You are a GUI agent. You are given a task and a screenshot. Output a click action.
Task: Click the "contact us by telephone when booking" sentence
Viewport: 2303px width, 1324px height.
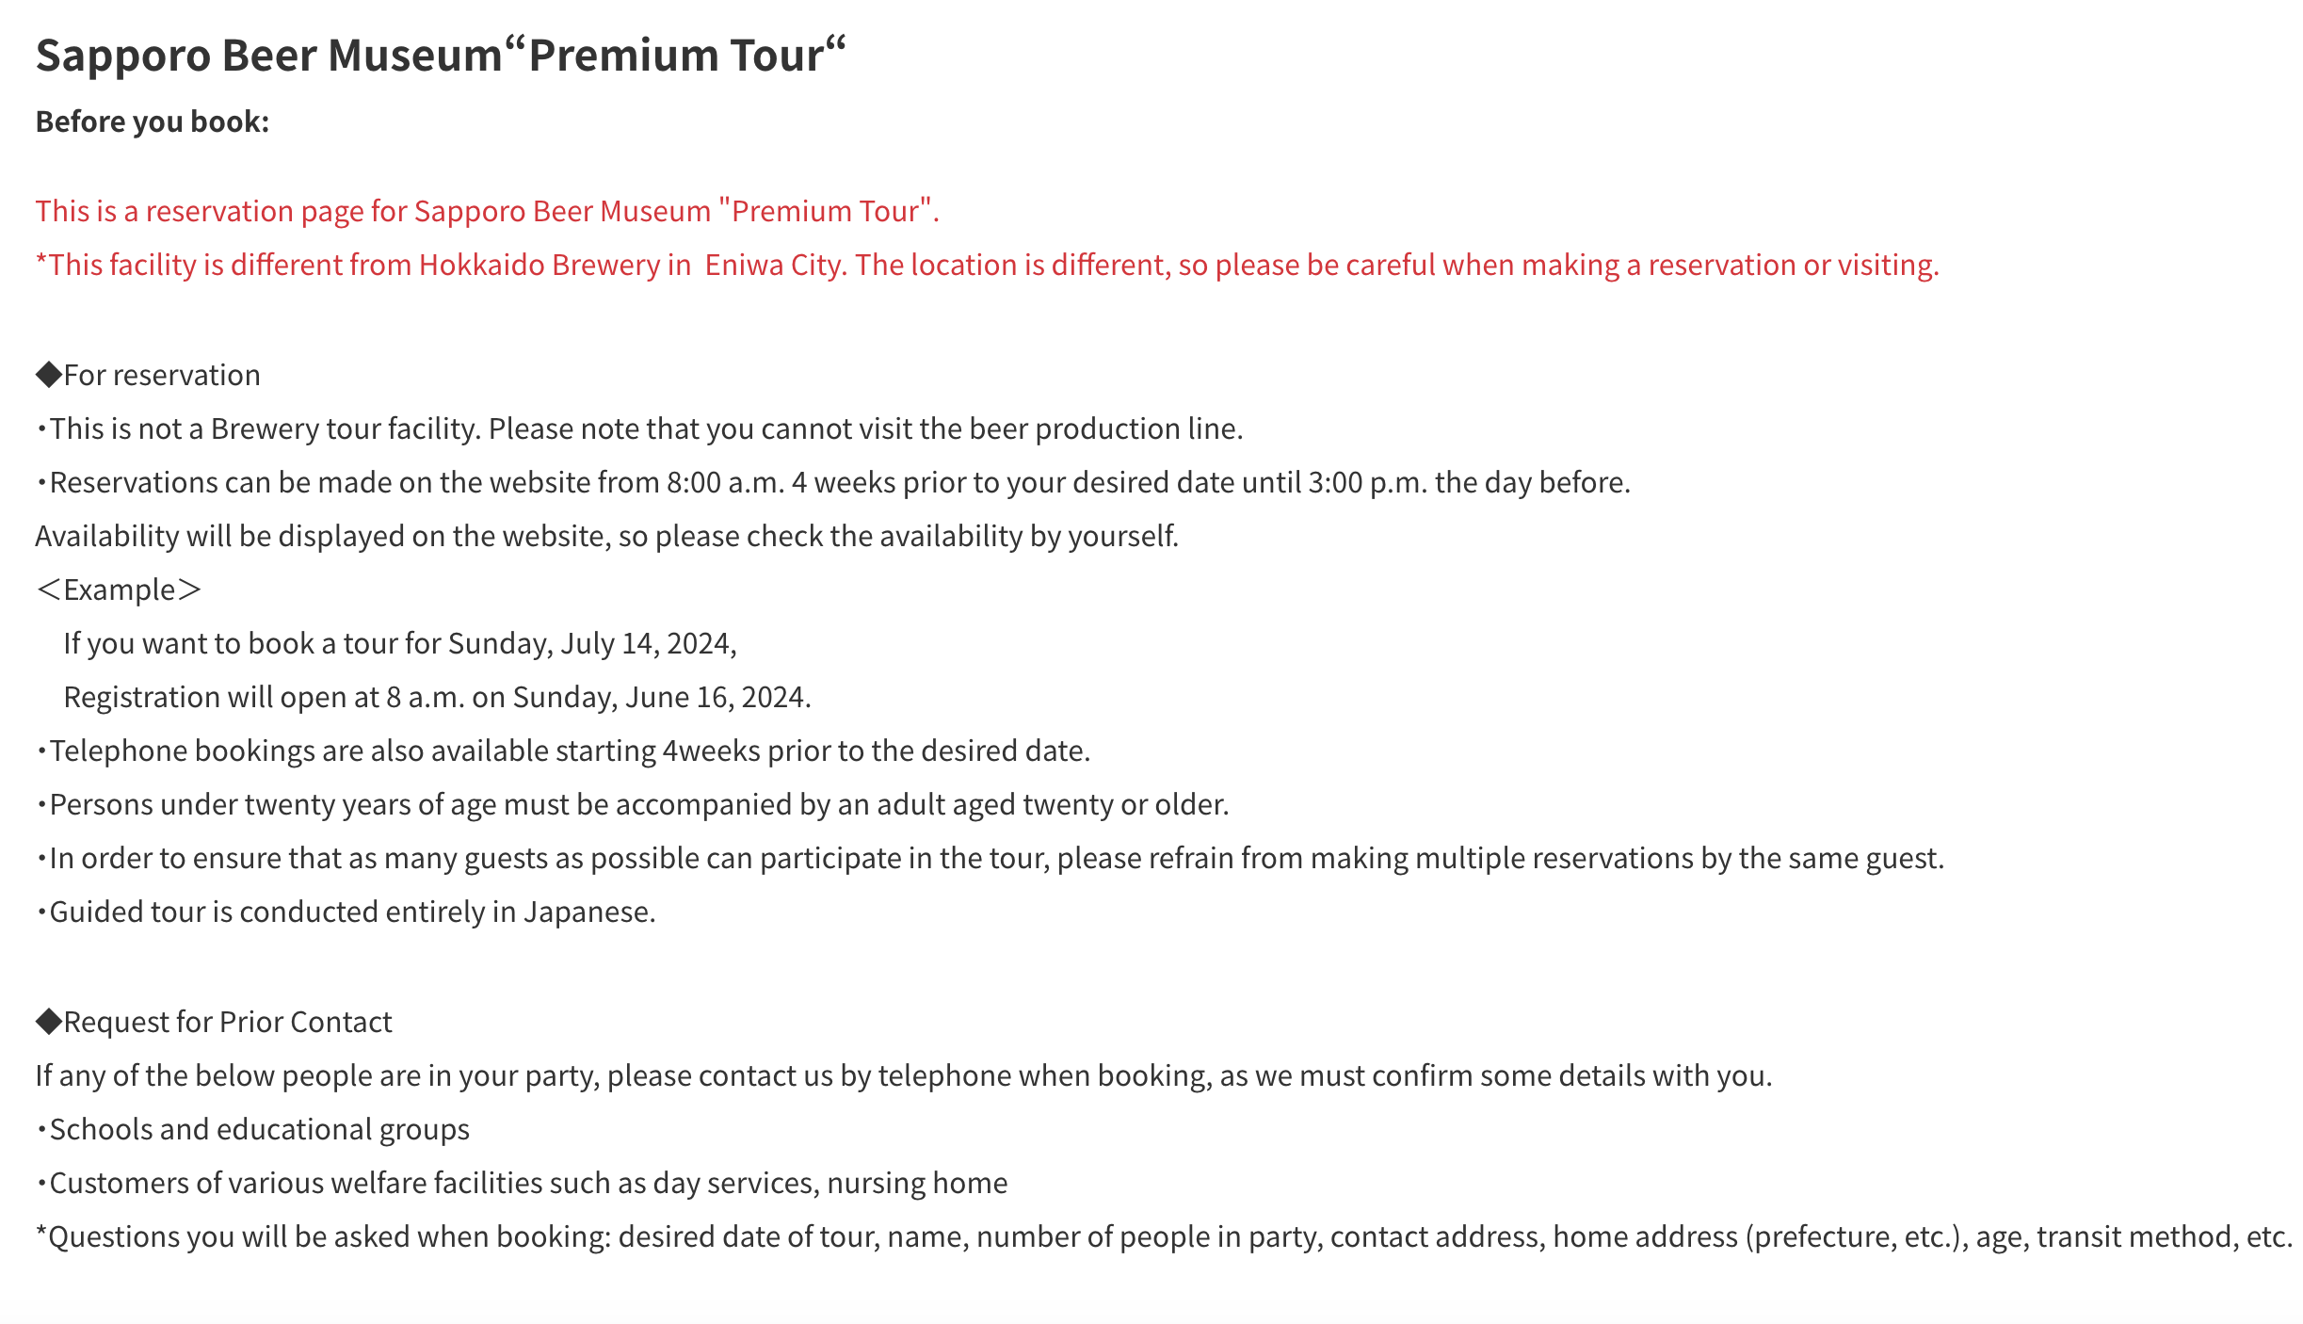coord(904,1075)
